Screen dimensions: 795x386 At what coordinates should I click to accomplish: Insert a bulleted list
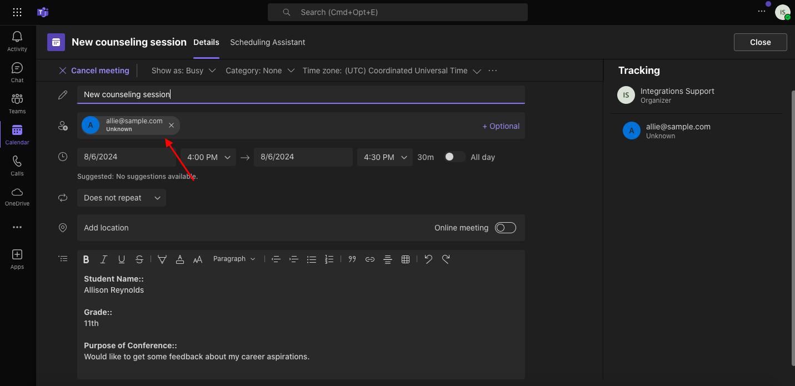[x=312, y=259]
